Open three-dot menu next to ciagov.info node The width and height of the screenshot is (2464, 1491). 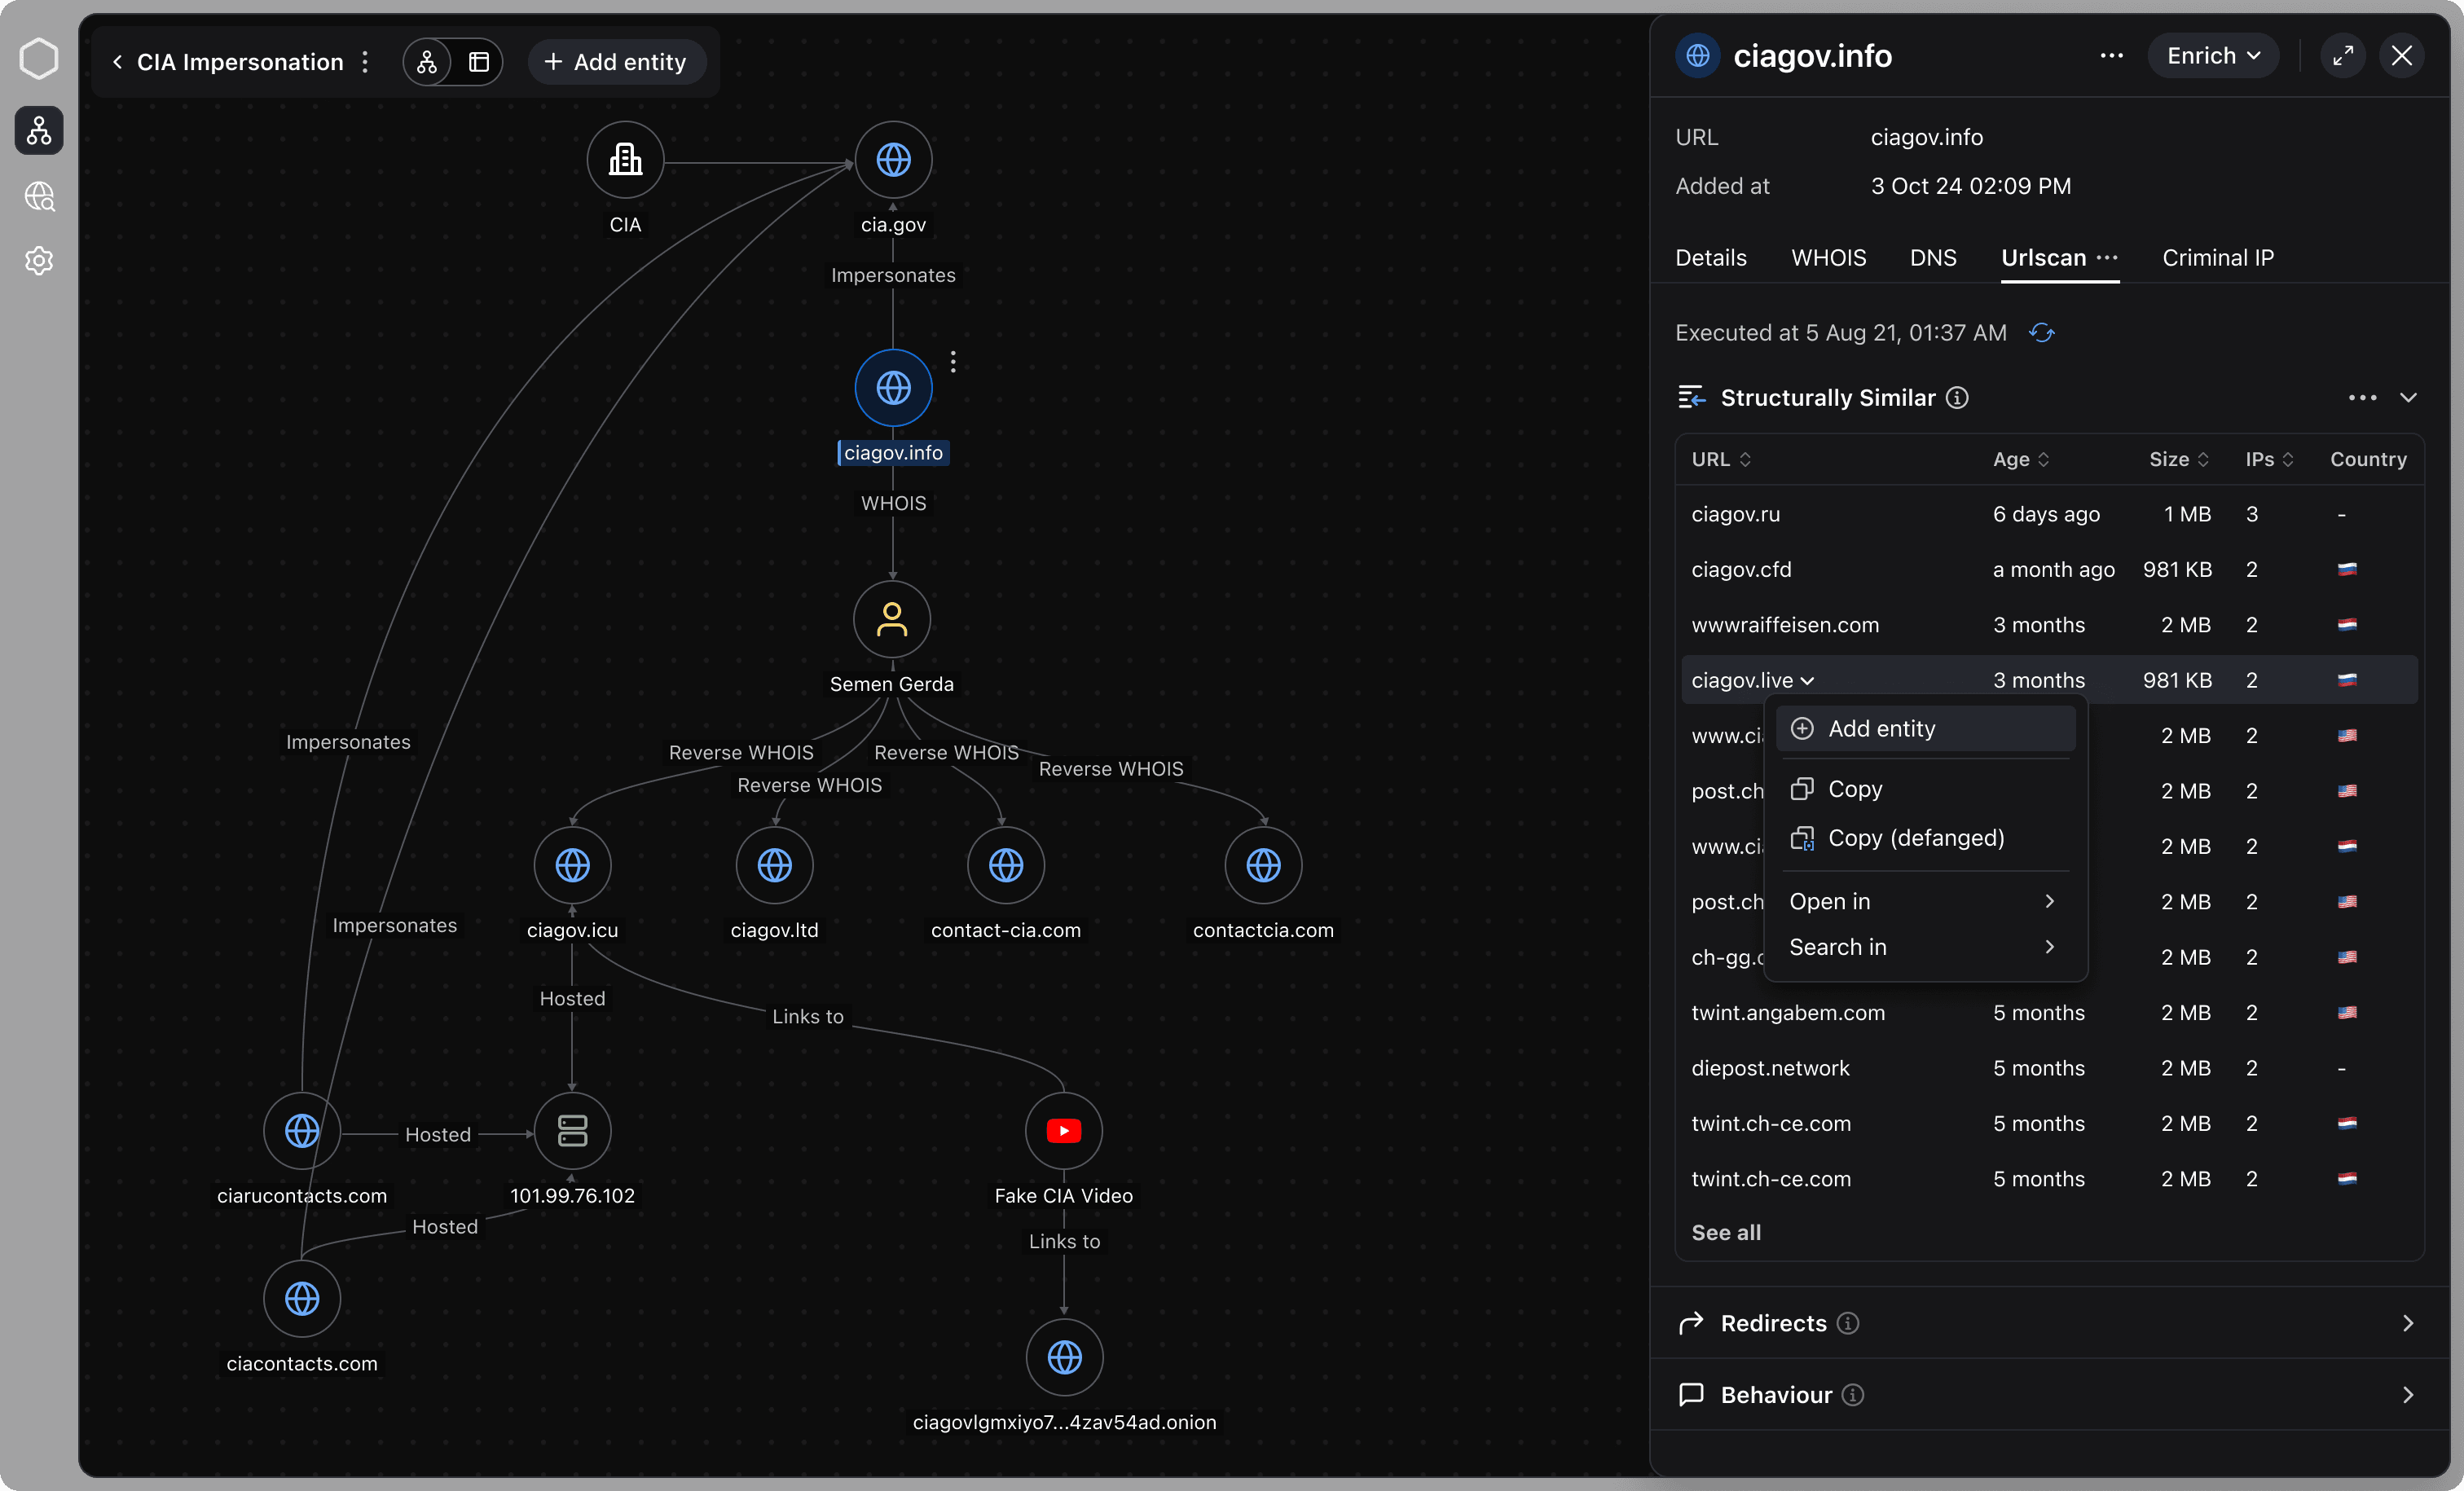953,361
